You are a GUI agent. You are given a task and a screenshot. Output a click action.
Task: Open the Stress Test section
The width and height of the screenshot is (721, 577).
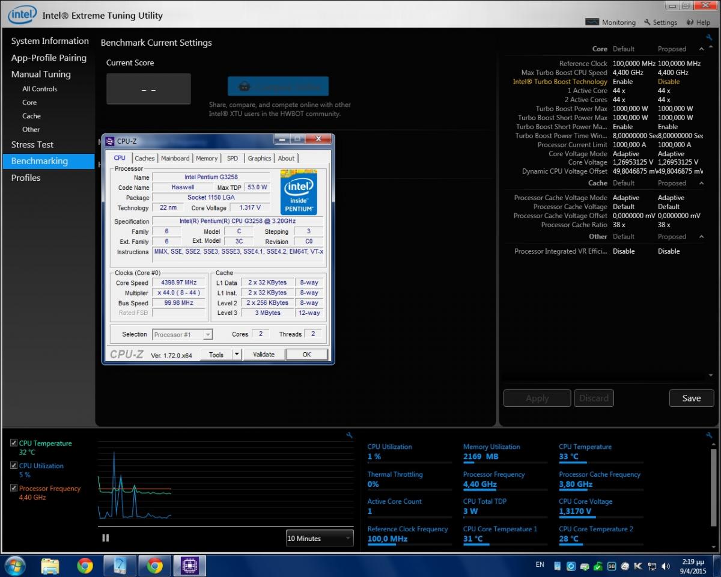click(32, 144)
